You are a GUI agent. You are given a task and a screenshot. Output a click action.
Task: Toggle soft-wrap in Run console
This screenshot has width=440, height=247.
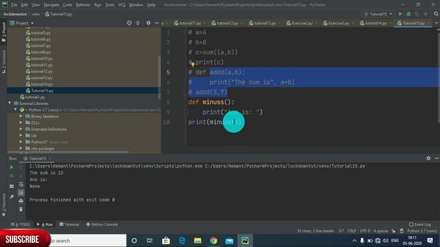pyautogui.click(x=21, y=185)
